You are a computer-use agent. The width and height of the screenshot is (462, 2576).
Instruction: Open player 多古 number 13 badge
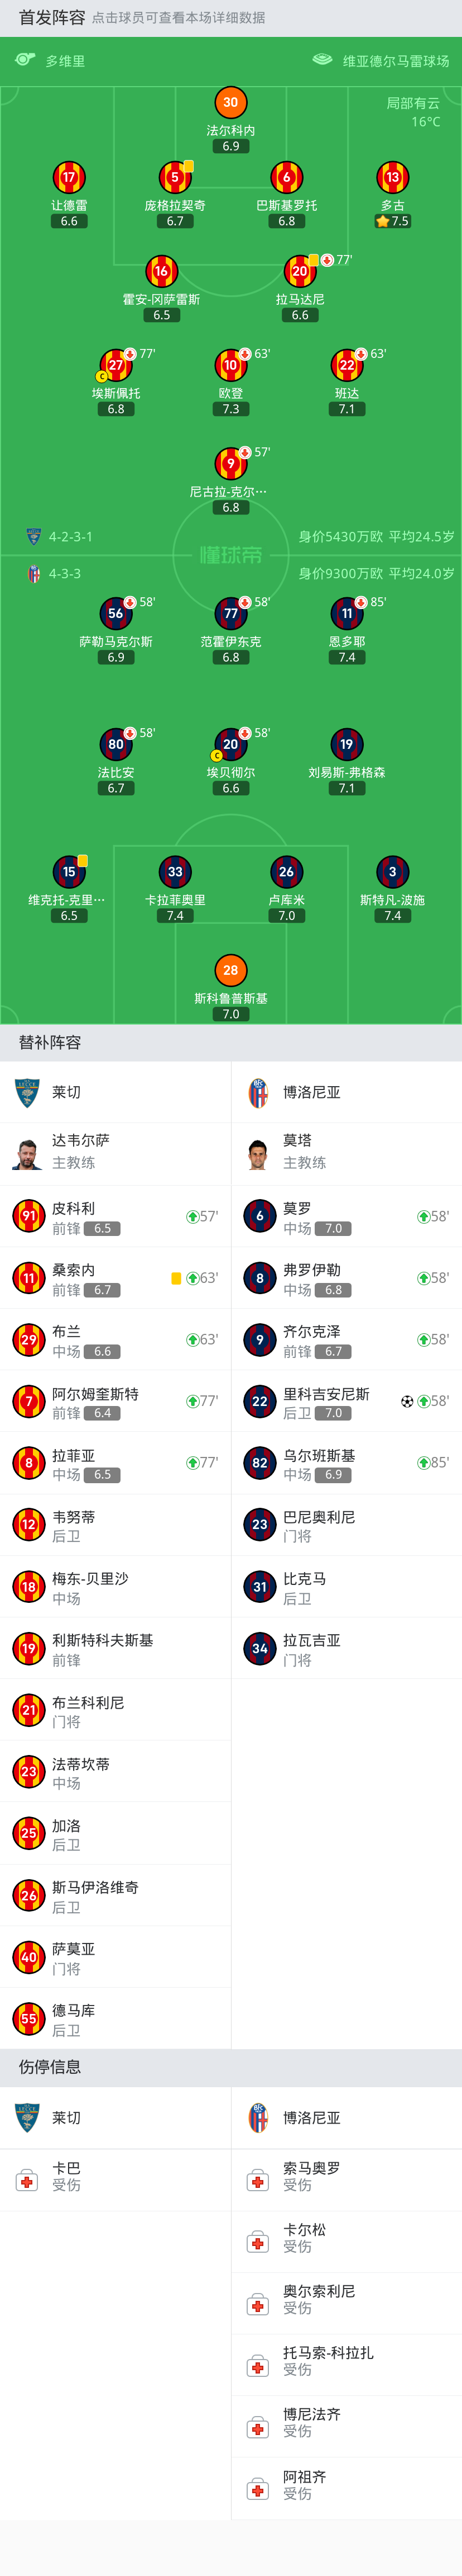pyautogui.click(x=392, y=178)
